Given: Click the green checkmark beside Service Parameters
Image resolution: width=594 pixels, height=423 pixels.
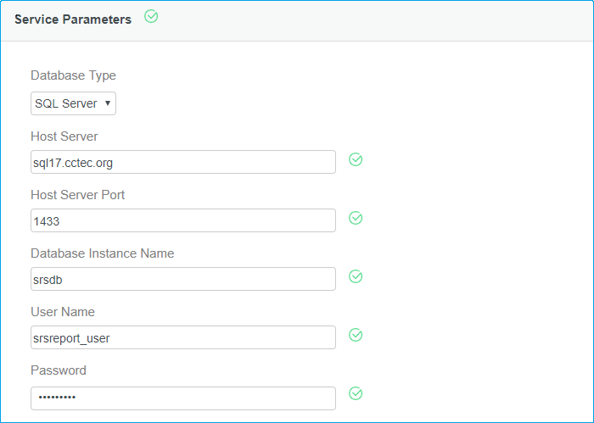Looking at the screenshot, I should click(152, 16).
